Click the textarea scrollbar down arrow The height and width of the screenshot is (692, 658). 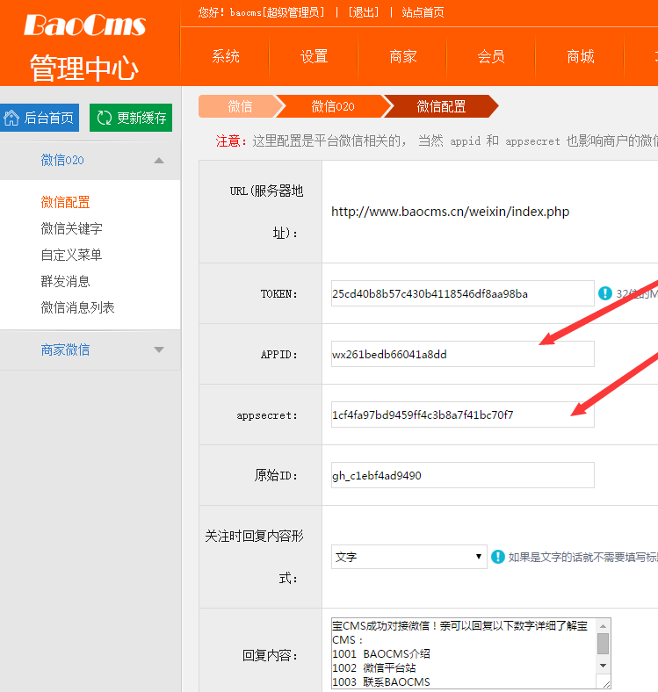[x=604, y=666]
